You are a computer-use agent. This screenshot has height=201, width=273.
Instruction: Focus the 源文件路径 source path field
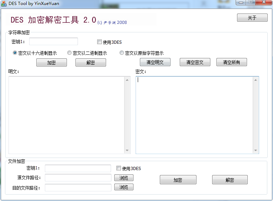78,178
